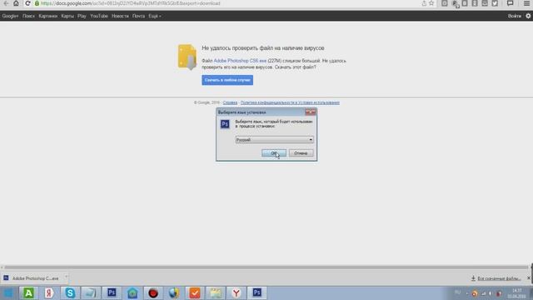Click the RU language indicator
Image resolution: width=533 pixels, height=300 pixels.
coord(457,292)
